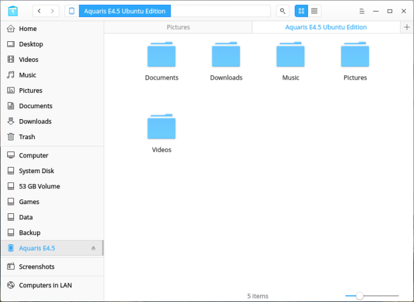Add a new tab with plus button

407,27
